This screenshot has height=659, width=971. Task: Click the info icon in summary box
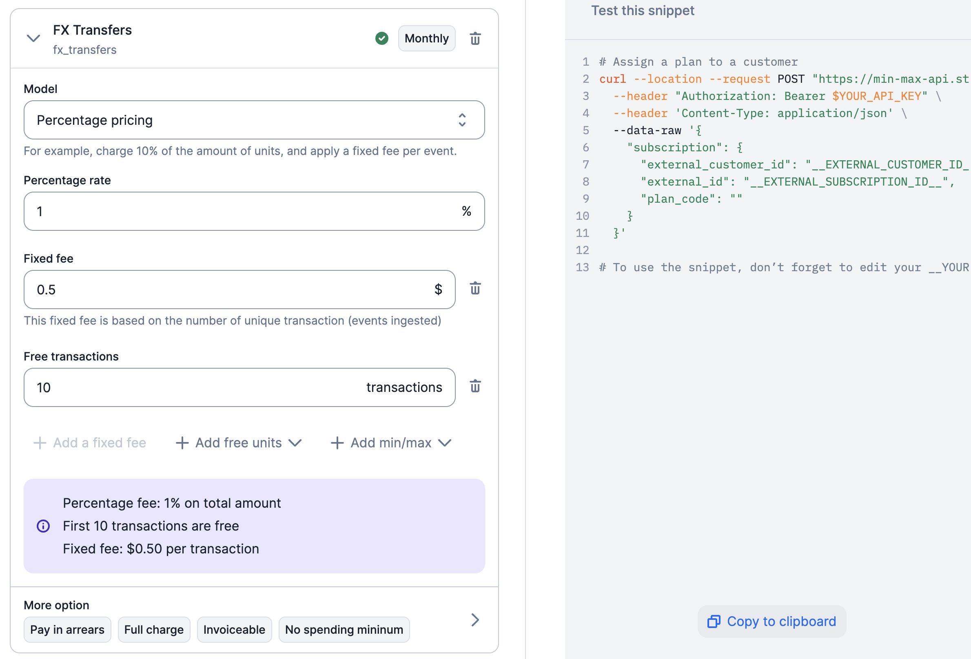coord(43,526)
